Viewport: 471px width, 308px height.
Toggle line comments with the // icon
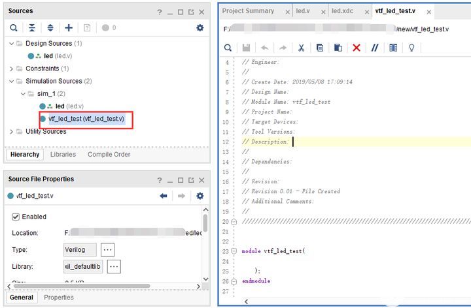375,48
